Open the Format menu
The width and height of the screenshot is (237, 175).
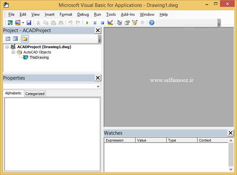[x=66, y=14]
